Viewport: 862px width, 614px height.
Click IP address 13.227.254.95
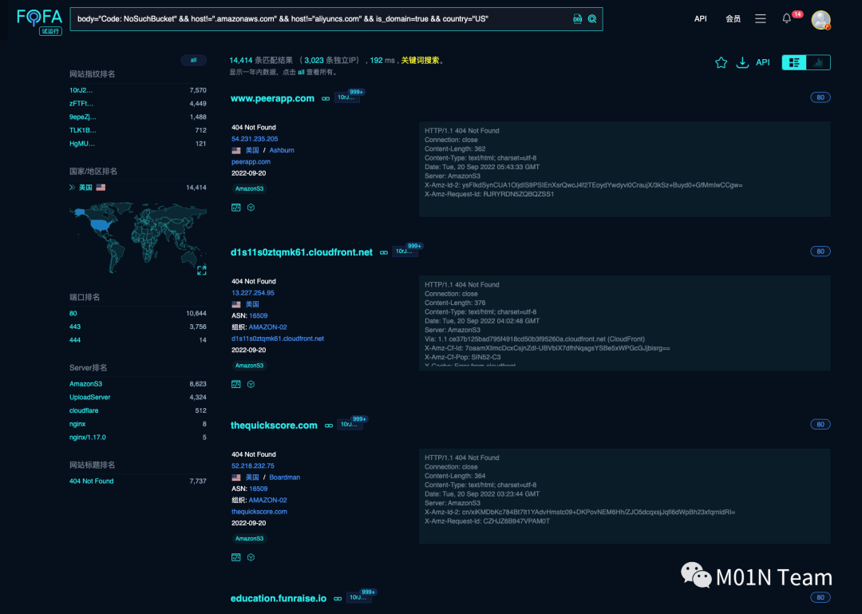click(253, 293)
